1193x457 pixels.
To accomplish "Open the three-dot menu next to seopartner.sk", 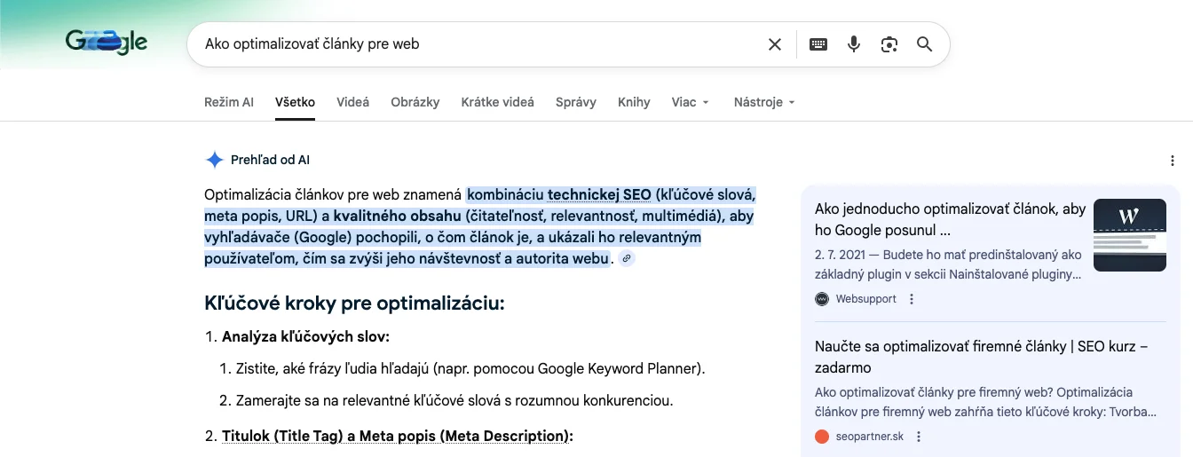I will 919,437.
